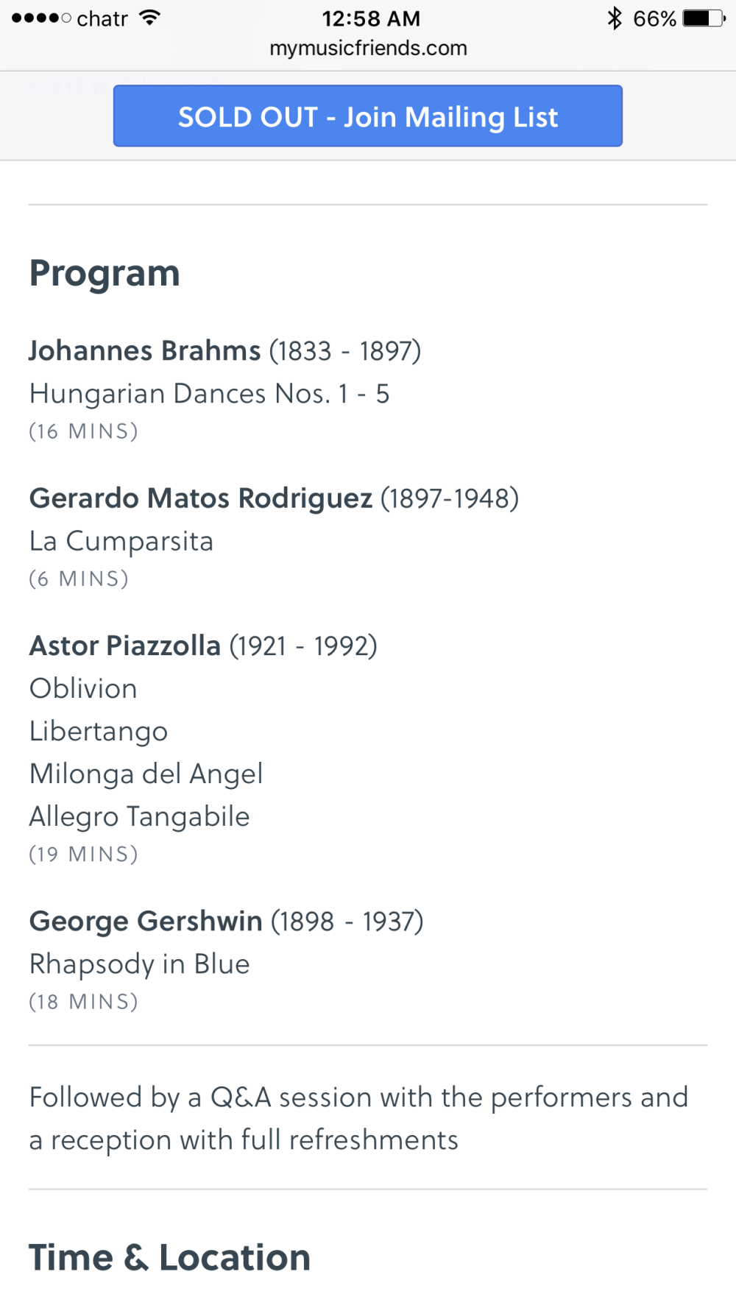This screenshot has width=736, height=1308.
Task: Tap the mymusicfriends.com address bar
Action: point(368,48)
